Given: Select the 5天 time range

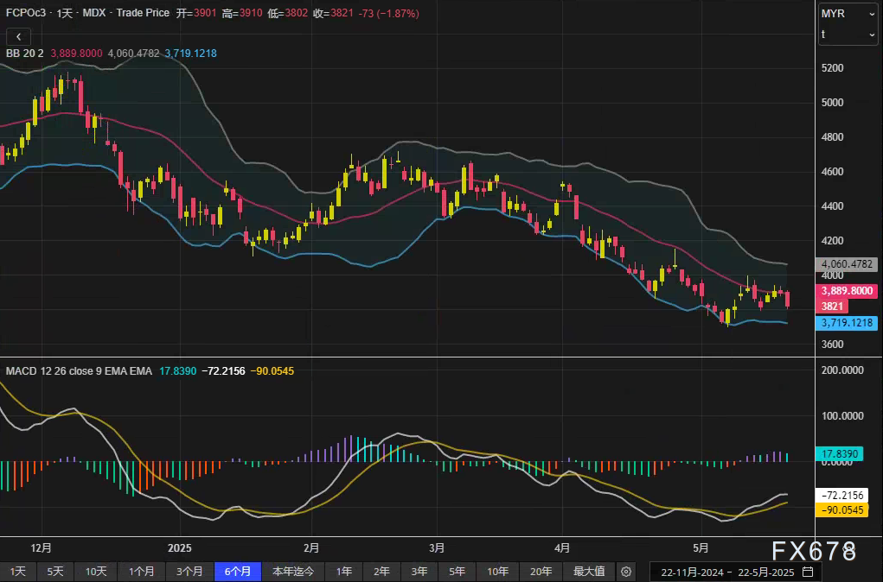Looking at the screenshot, I should click(x=55, y=572).
